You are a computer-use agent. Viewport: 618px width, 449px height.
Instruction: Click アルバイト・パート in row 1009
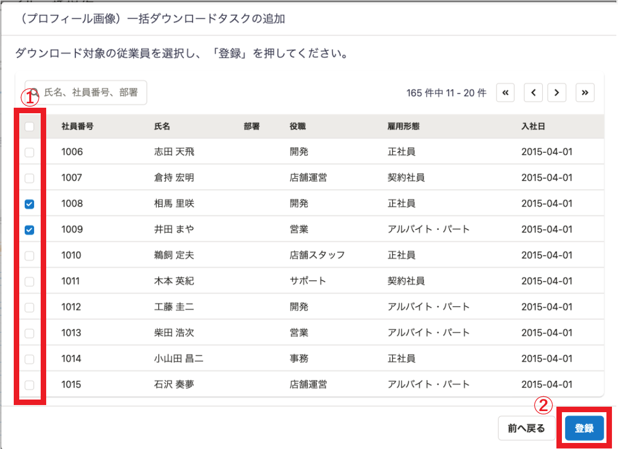point(429,229)
